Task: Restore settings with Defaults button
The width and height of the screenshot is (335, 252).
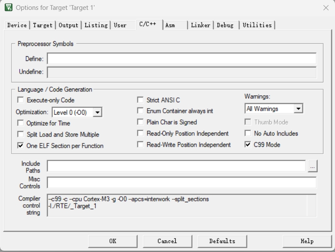Action: [222, 241]
